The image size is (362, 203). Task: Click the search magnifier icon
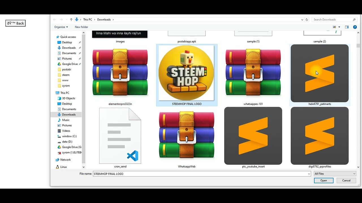coord(354,19)
